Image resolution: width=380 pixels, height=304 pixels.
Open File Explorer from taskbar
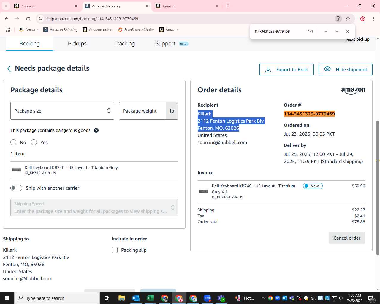pyautogui.click(x=122, y=298)
